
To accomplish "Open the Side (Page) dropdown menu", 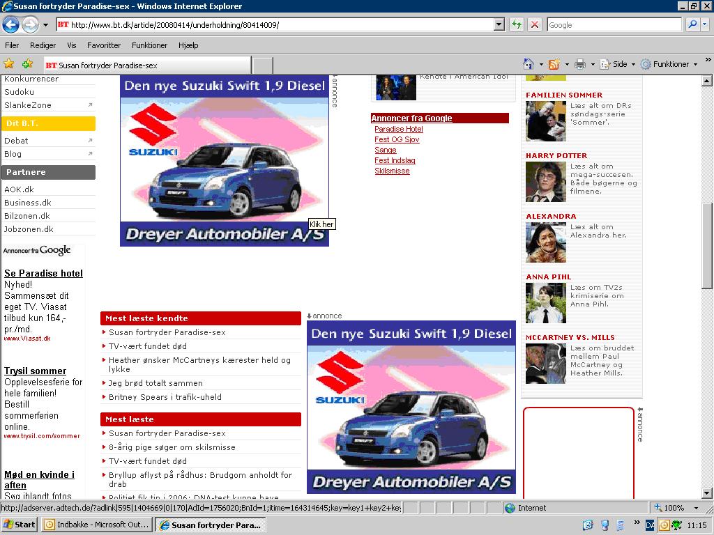I will [618, 64].
